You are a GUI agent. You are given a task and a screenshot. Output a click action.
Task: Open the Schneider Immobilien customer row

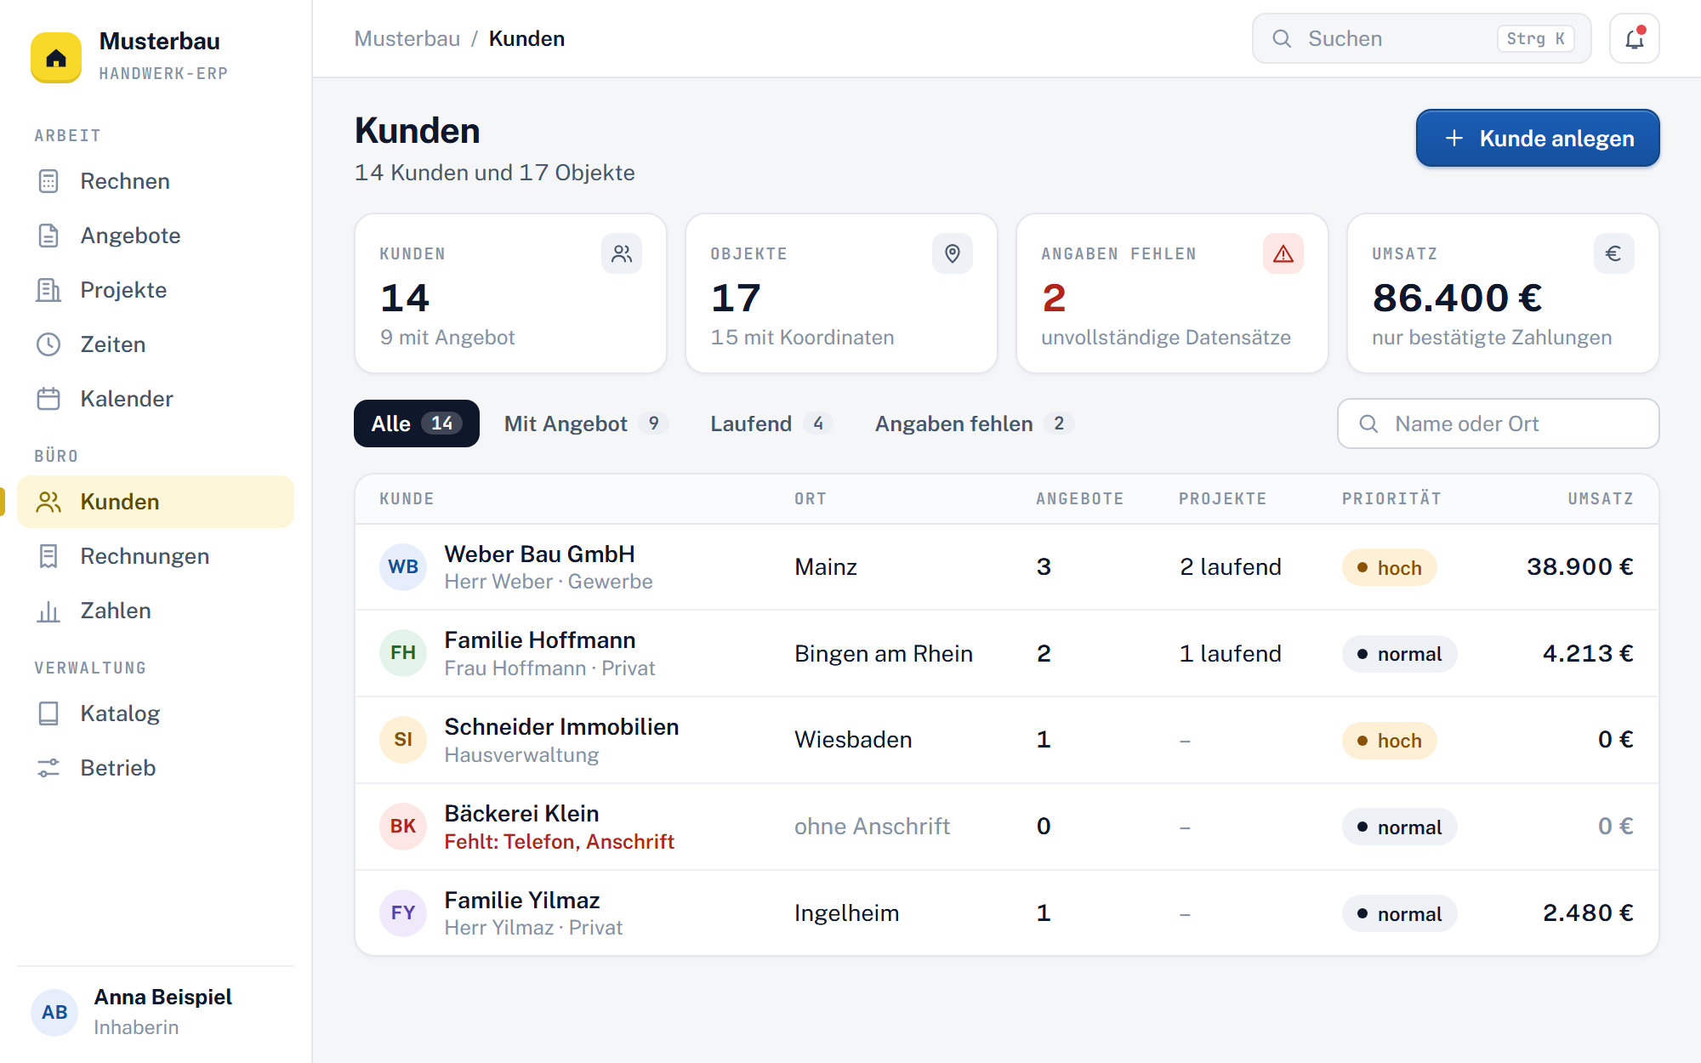(1006, 740)
